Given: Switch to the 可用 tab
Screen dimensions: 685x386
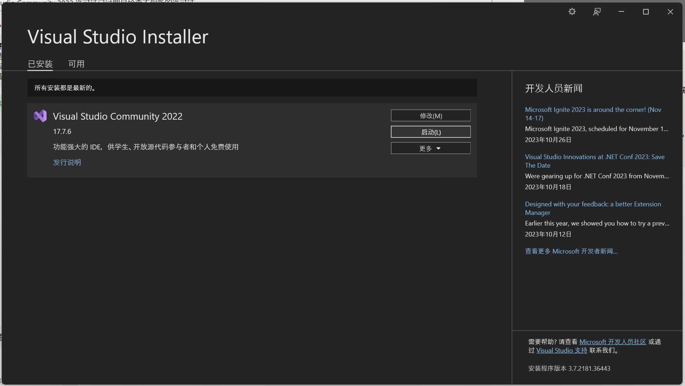Looking at the screenshot, I should pos(76,64).
